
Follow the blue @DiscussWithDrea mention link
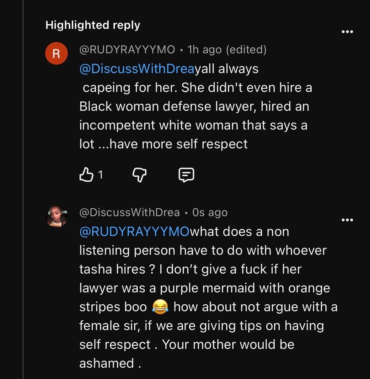tap(137, 69)
